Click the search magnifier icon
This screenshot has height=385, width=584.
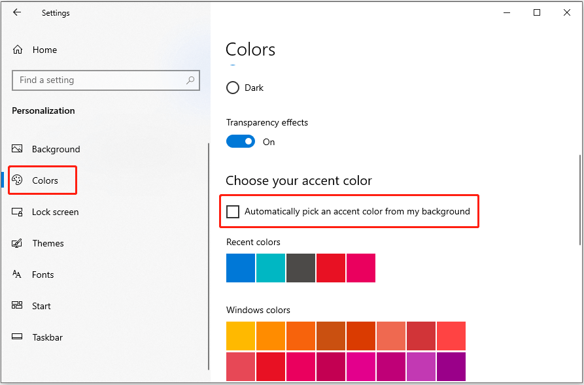pos(190,80)
